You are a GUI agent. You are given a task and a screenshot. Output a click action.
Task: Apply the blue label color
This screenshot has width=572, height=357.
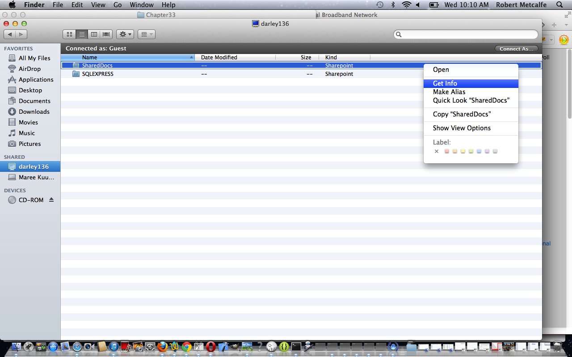click(479, 151)
